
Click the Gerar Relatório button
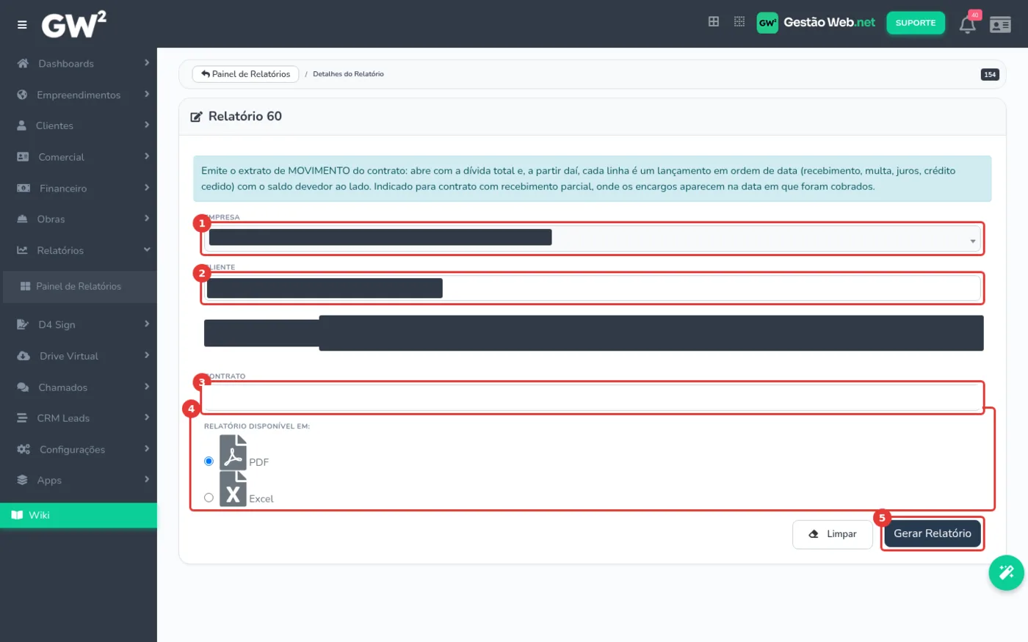point(933,533)
